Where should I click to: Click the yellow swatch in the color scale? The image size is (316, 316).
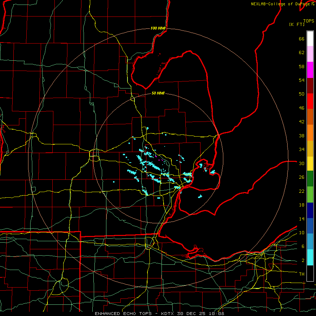pos(310,164)
